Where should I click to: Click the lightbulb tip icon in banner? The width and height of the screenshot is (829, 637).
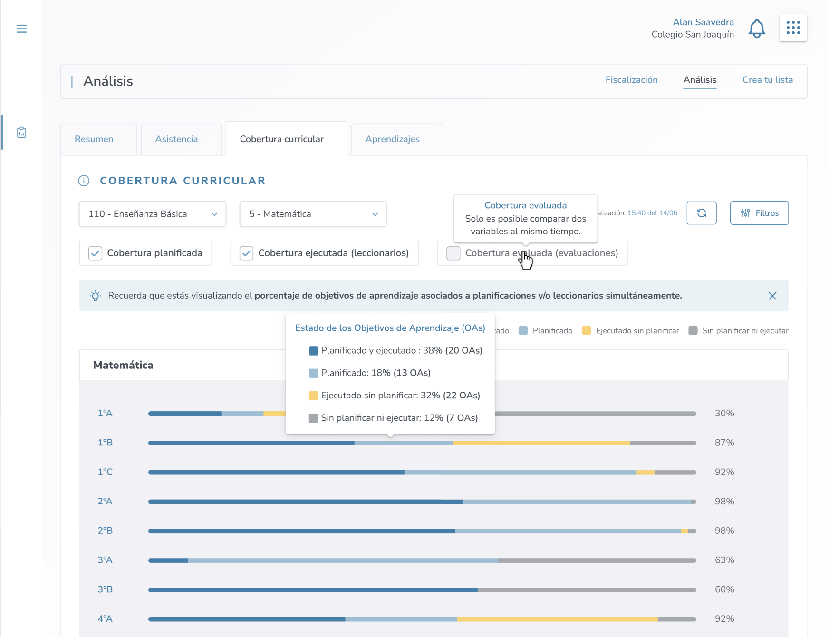(96, 296)
